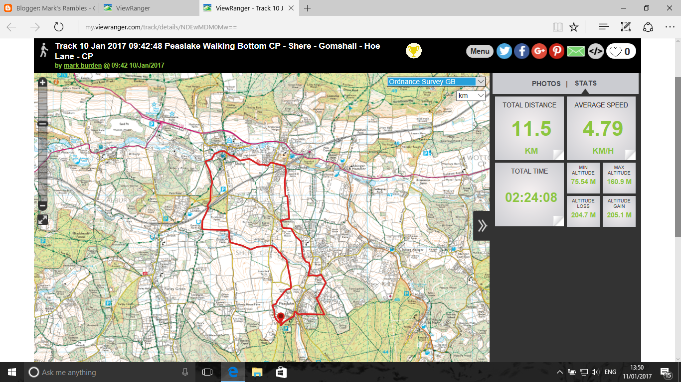Expand Total Distance tile corner
This screenshot has height=382, width=681.
tap(558, 154)
